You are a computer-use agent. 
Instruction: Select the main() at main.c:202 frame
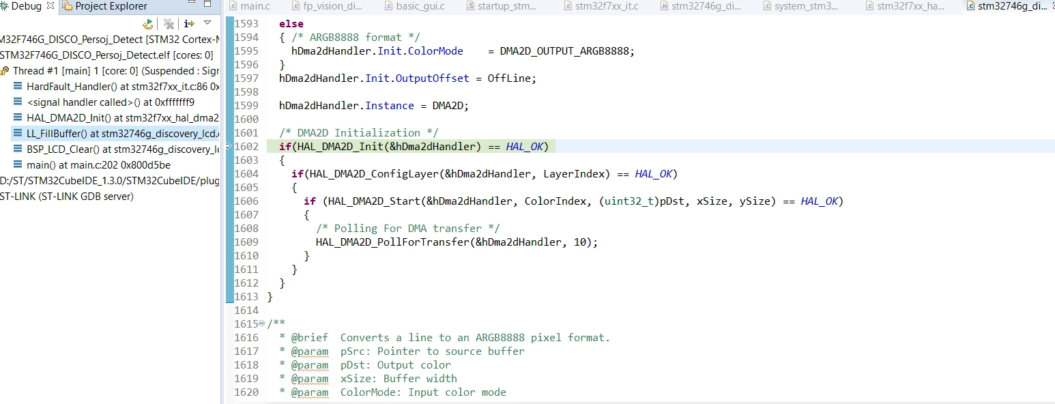point(92,165)
